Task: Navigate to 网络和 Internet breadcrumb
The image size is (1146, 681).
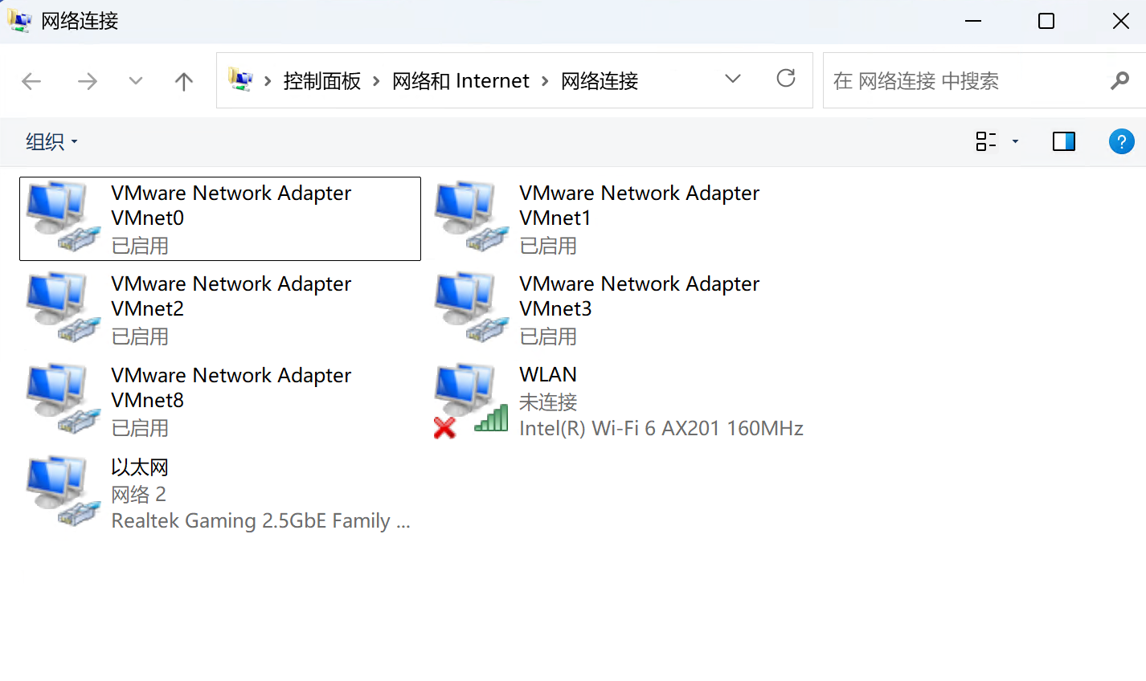Action: click(x=460, y=80)
